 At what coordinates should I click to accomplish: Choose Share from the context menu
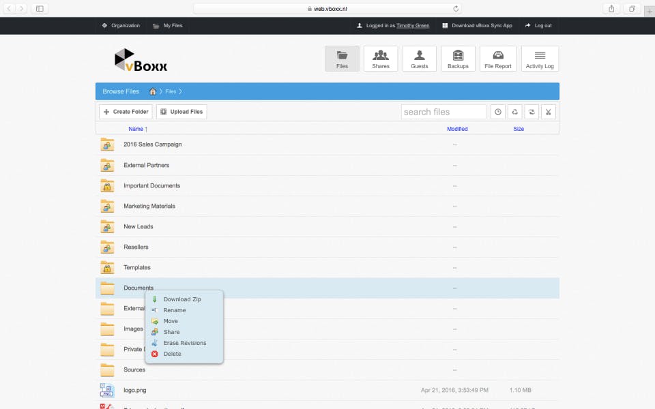pyautogui.click(x=172, y=332)
